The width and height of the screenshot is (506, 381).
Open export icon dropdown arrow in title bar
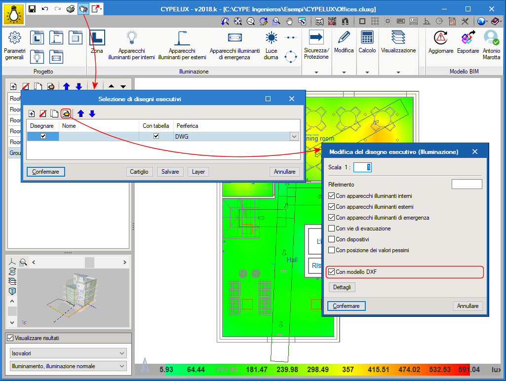coord(101,9)
